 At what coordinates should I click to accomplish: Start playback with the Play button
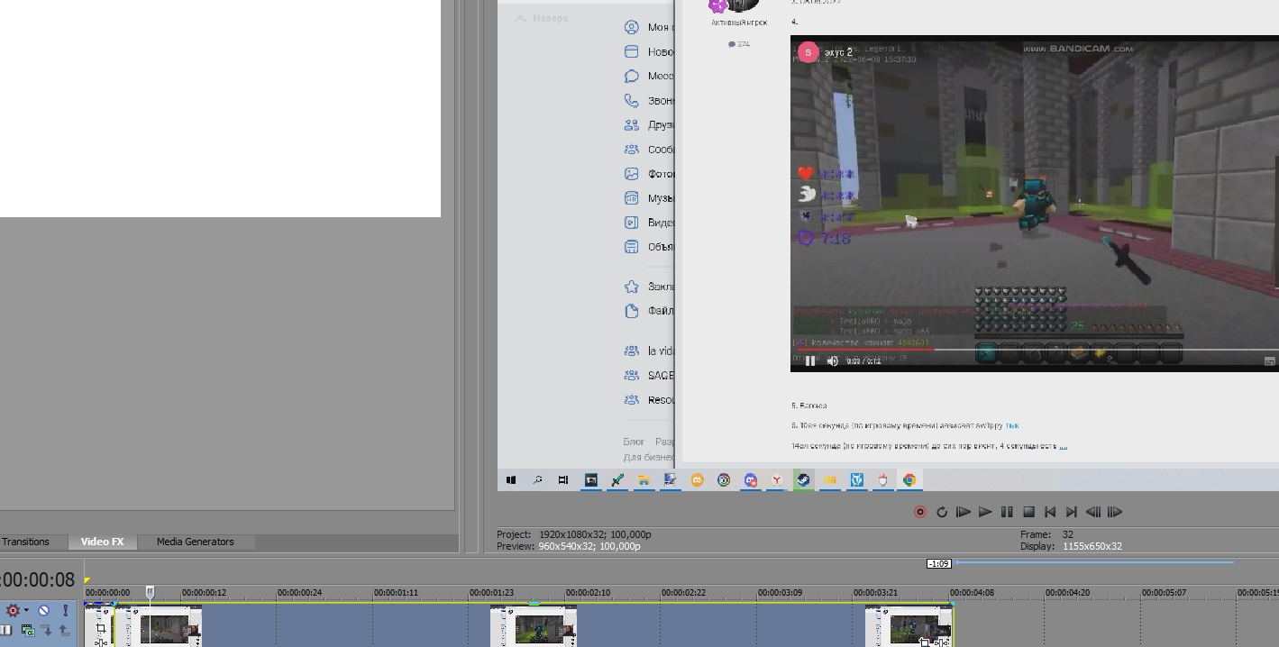click(985, 512)
